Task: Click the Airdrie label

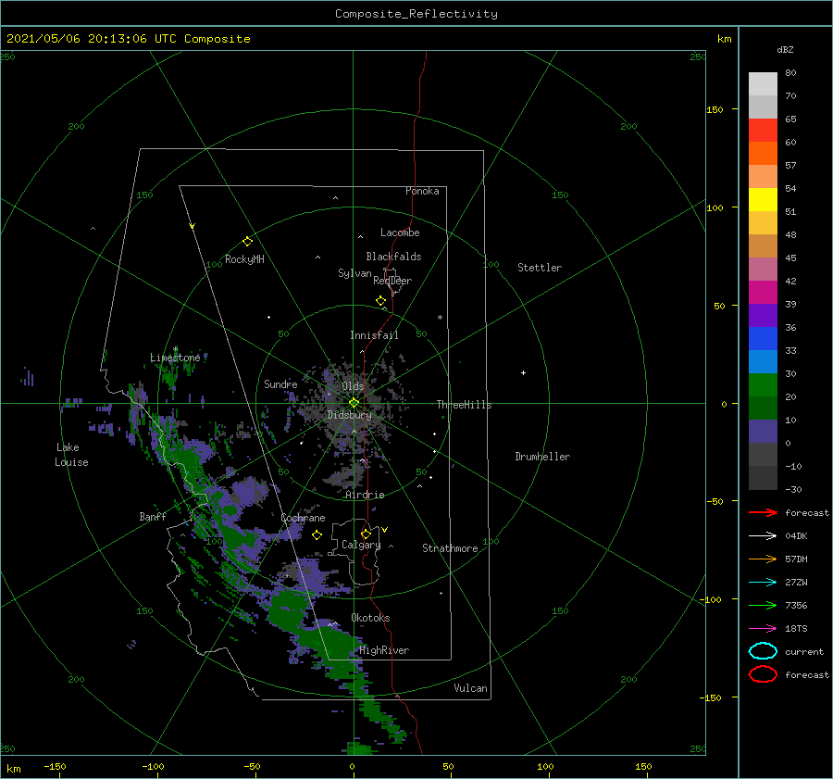Action: tap(365, 495)
